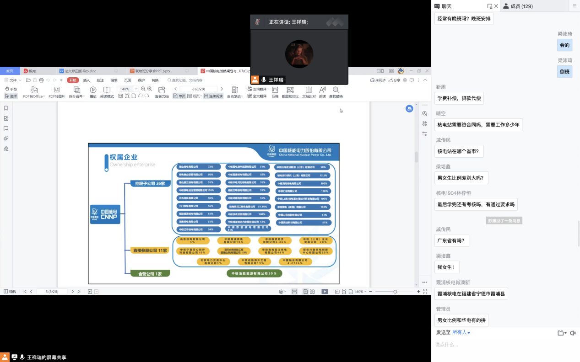Open the 成员 (129) members tab
This screenshot has width=580, height=362.
point(518,6)
